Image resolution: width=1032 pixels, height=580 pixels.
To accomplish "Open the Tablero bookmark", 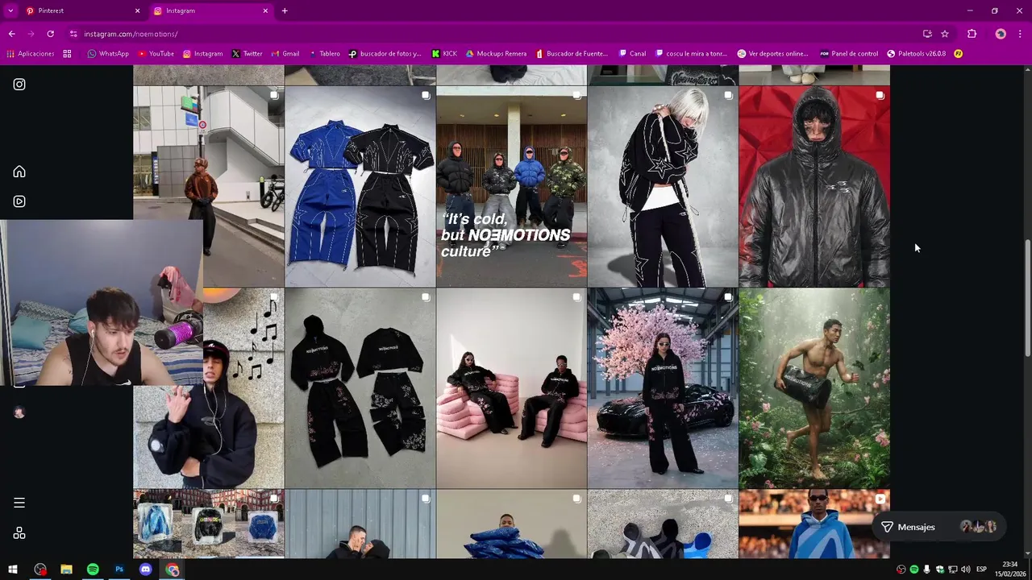I will tap(324, 54).
